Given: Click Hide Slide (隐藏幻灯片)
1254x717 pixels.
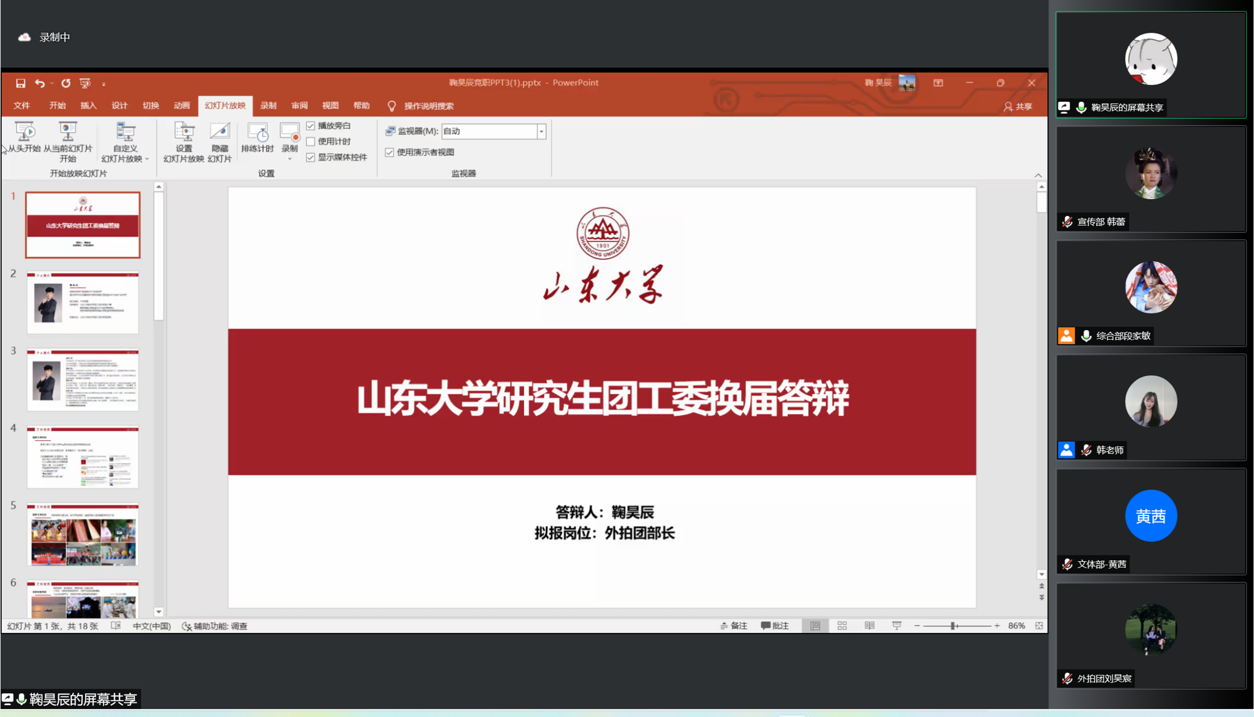Looking at the screenshot, I should (219, 142).
